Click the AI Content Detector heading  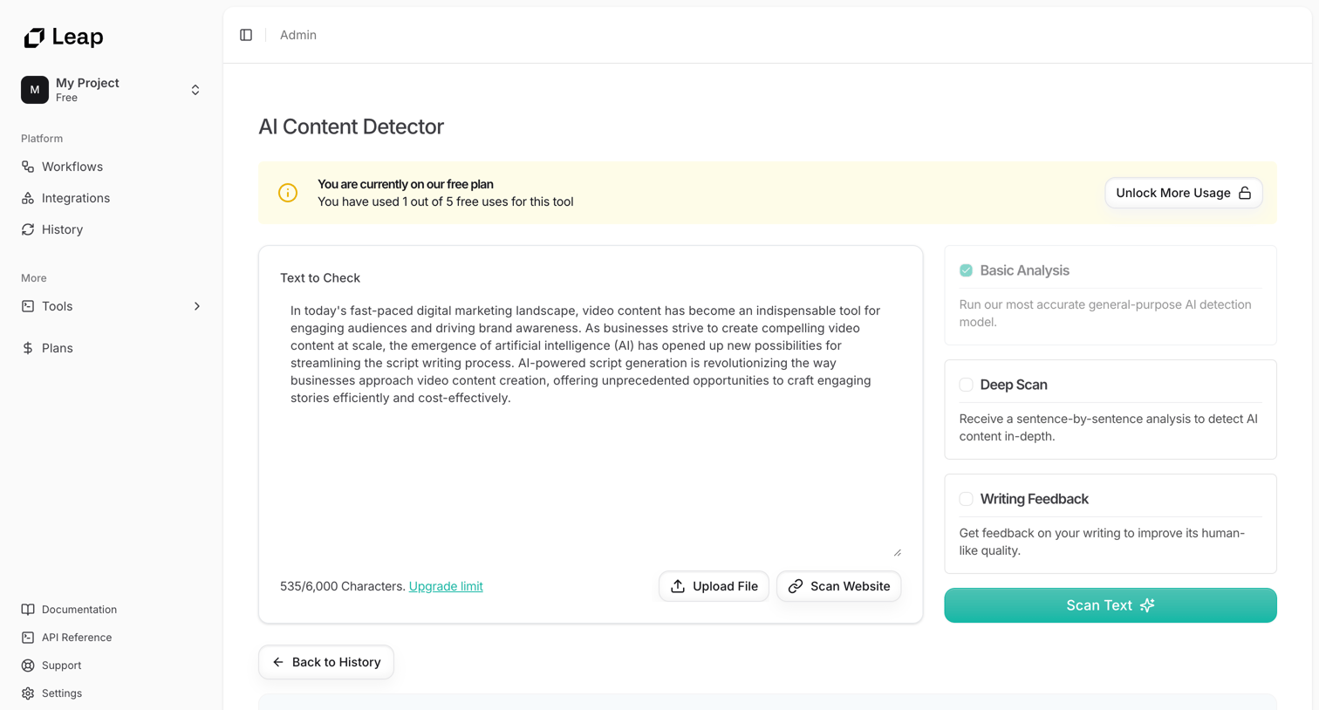351,126
